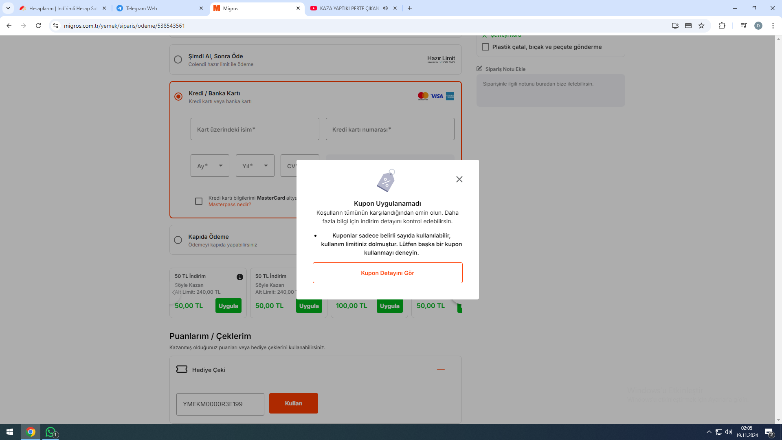Click info icon on 50 TL İndirim coupon
This screenshot has height=440, width=782.
coord(240,277)
